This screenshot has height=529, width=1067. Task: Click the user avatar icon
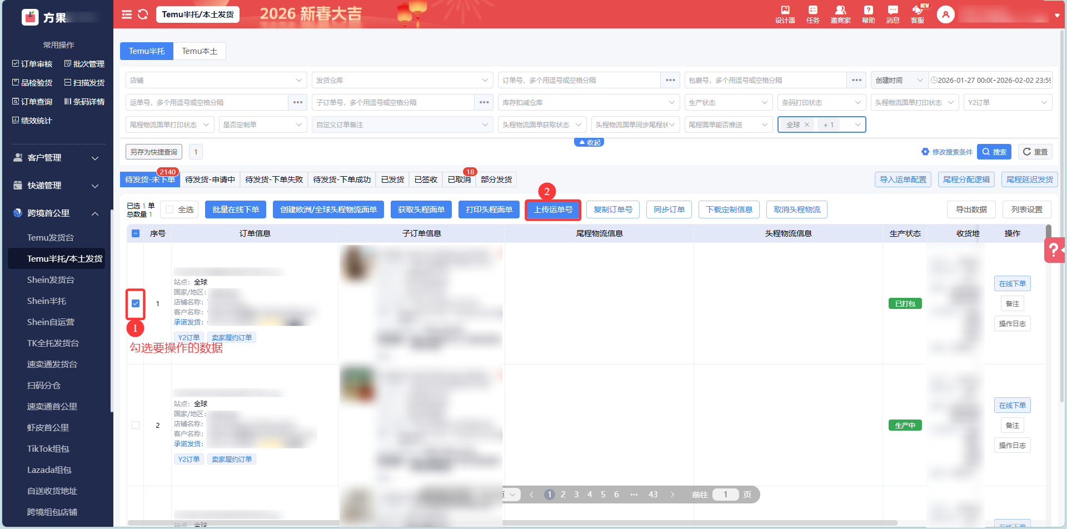[x=945, y=14]
